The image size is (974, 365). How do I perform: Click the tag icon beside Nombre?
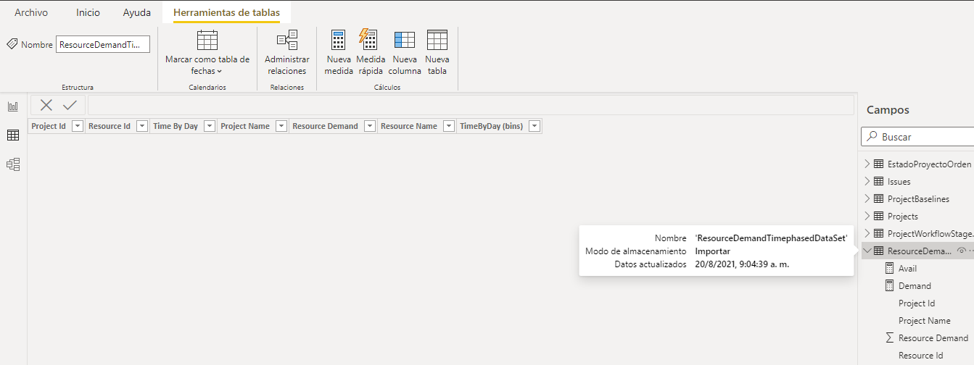pos(12,44)
